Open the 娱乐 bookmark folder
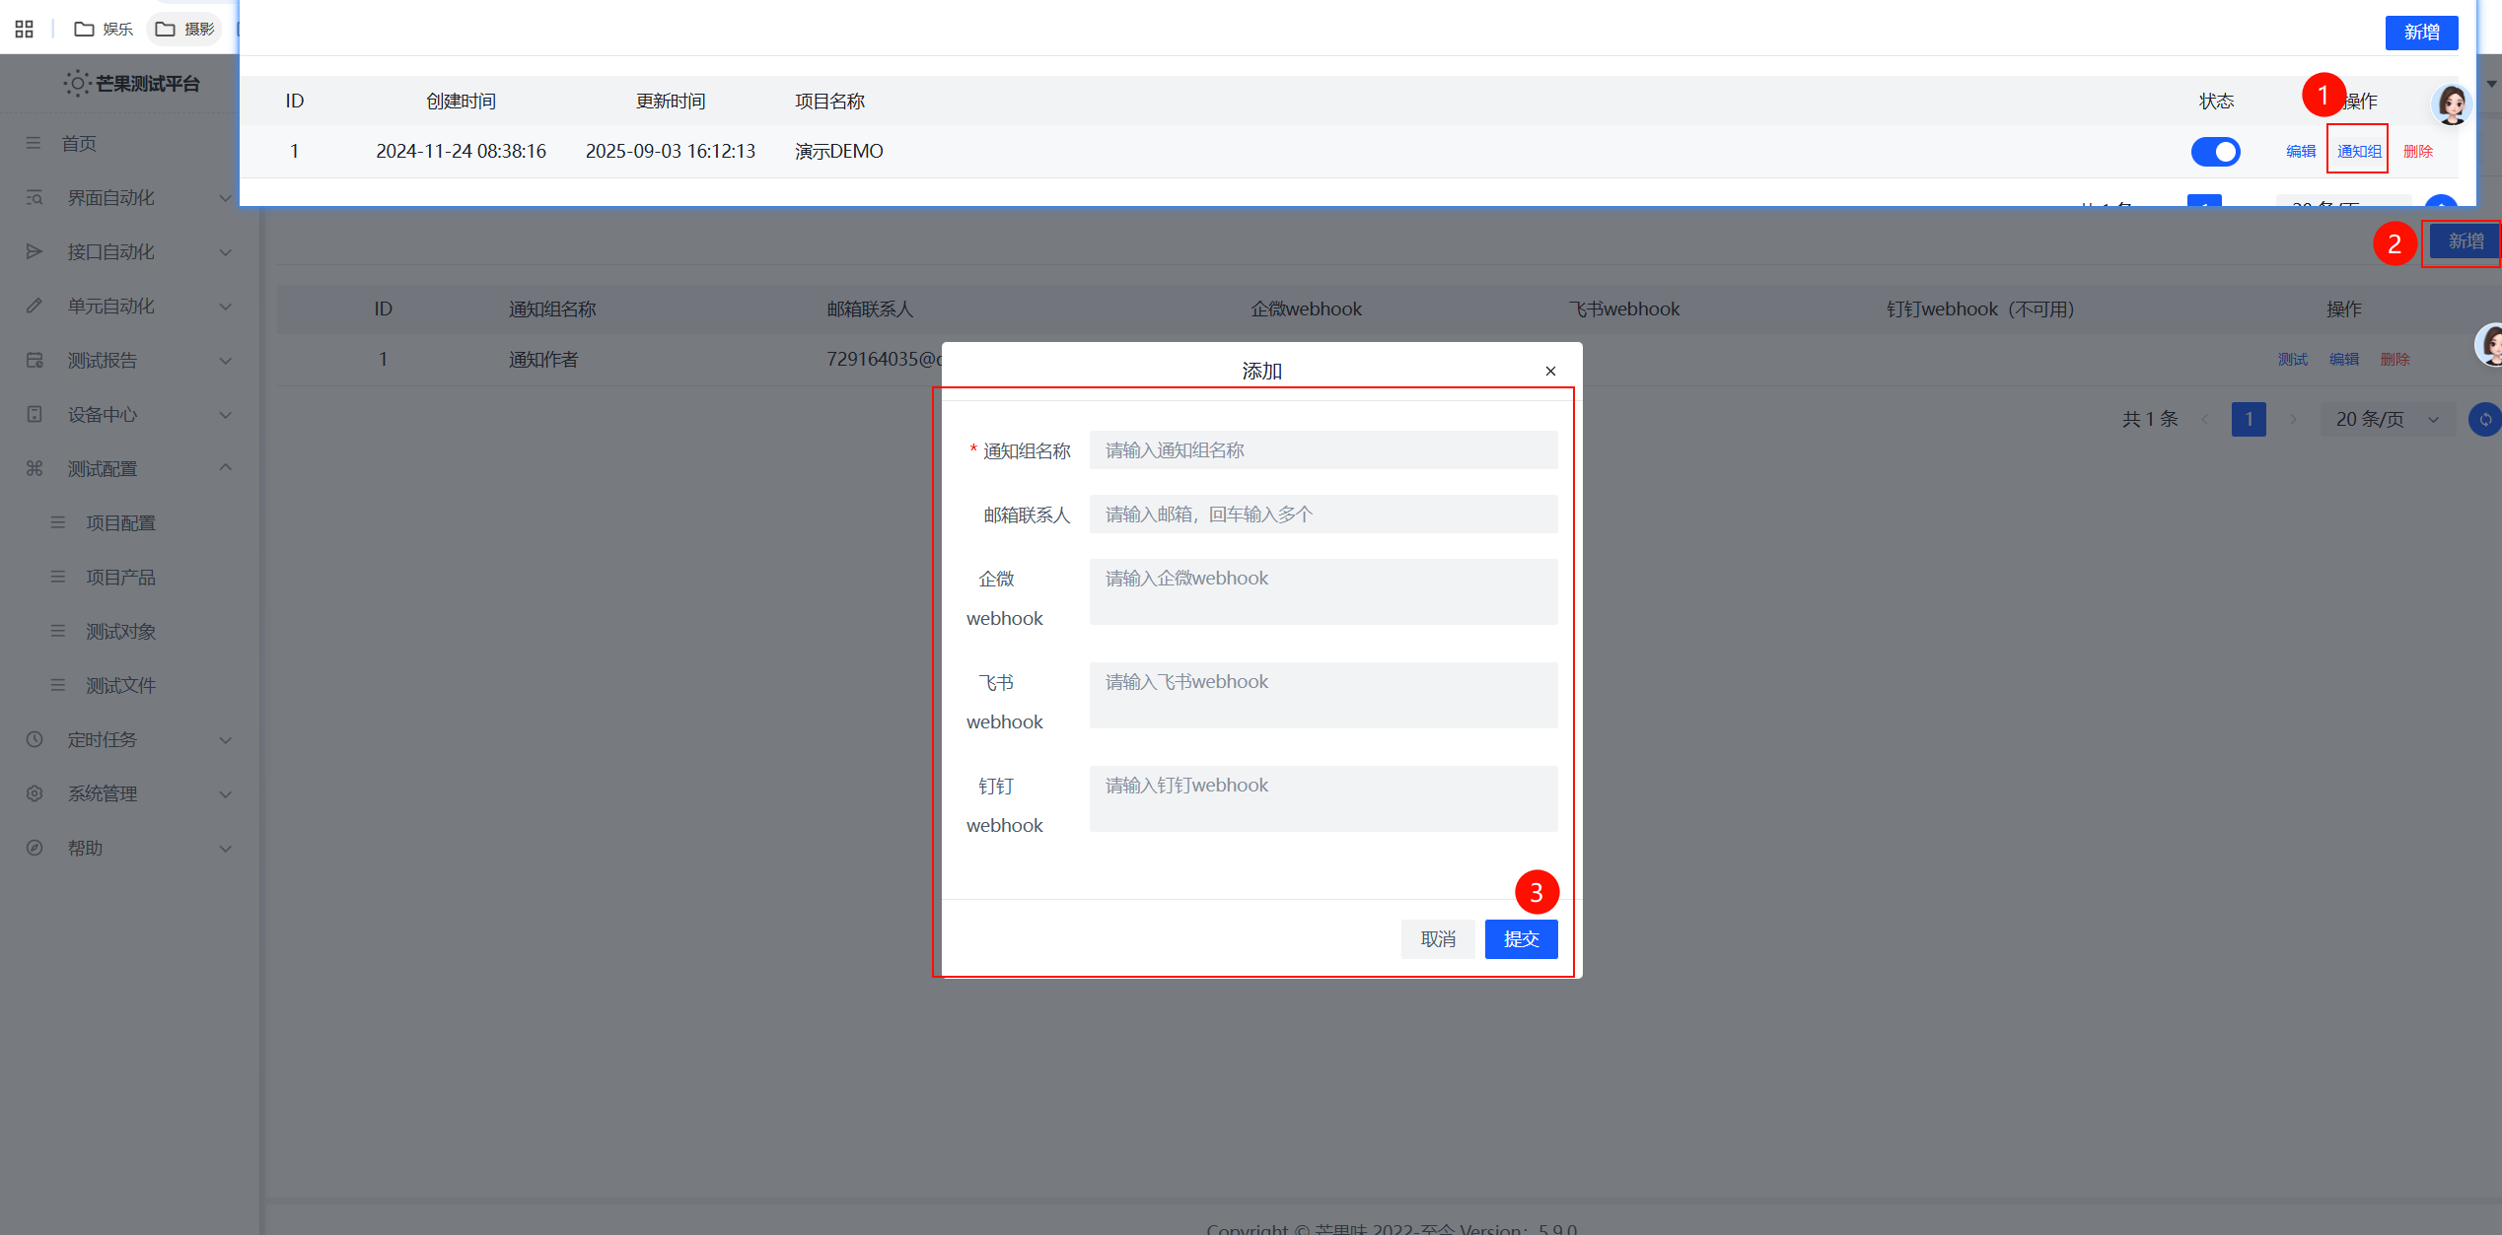The width and height of the screenshot is (2502, 1235). [x=104, y=29]
